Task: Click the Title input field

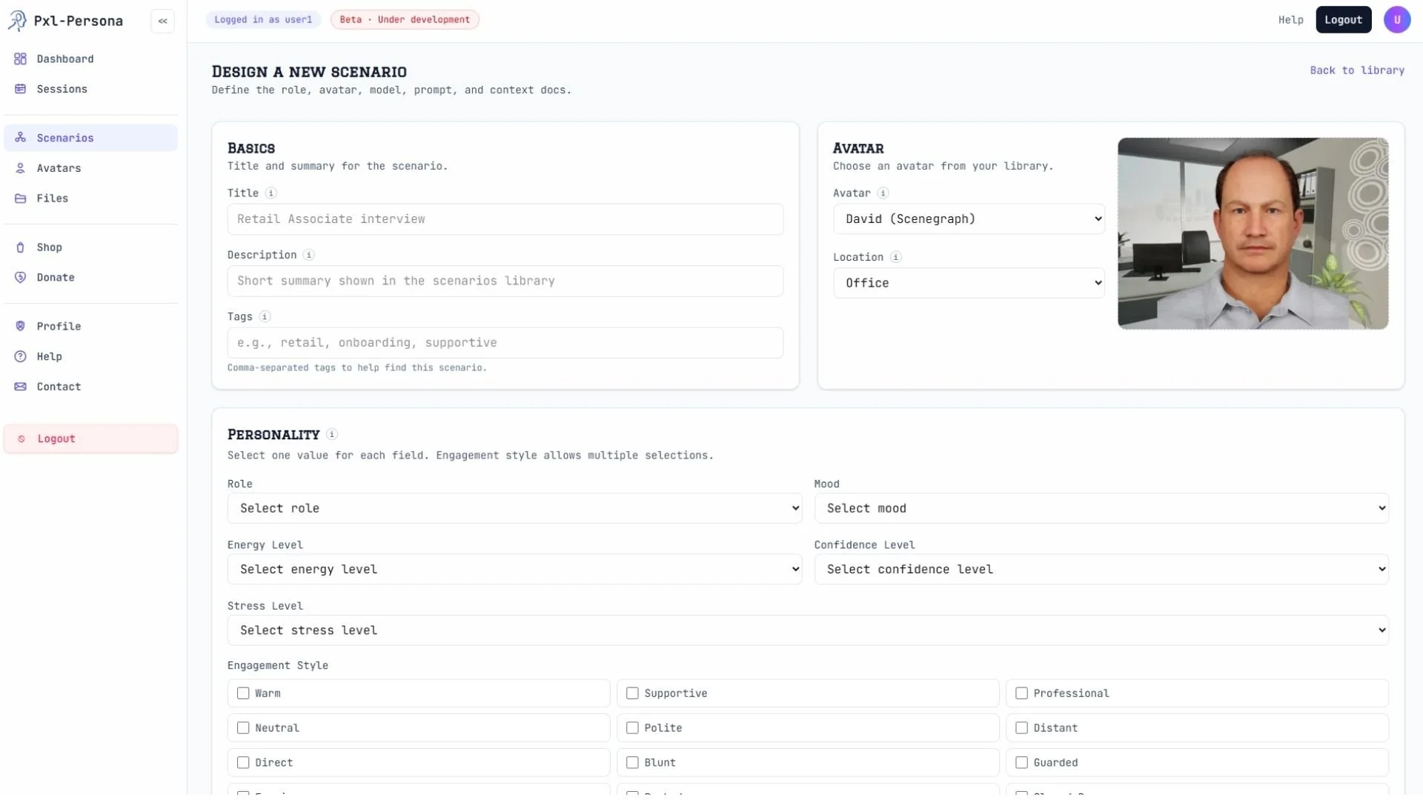Action: (x=505, y=219)
